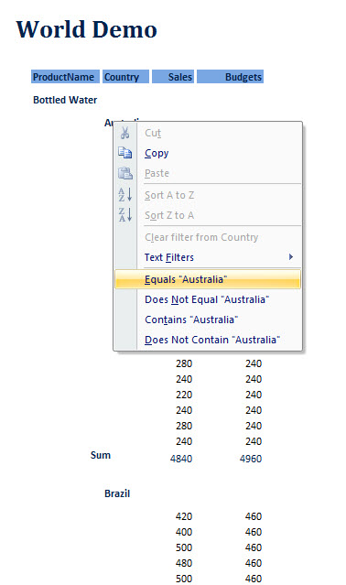Click the ProductName column header

65,77
